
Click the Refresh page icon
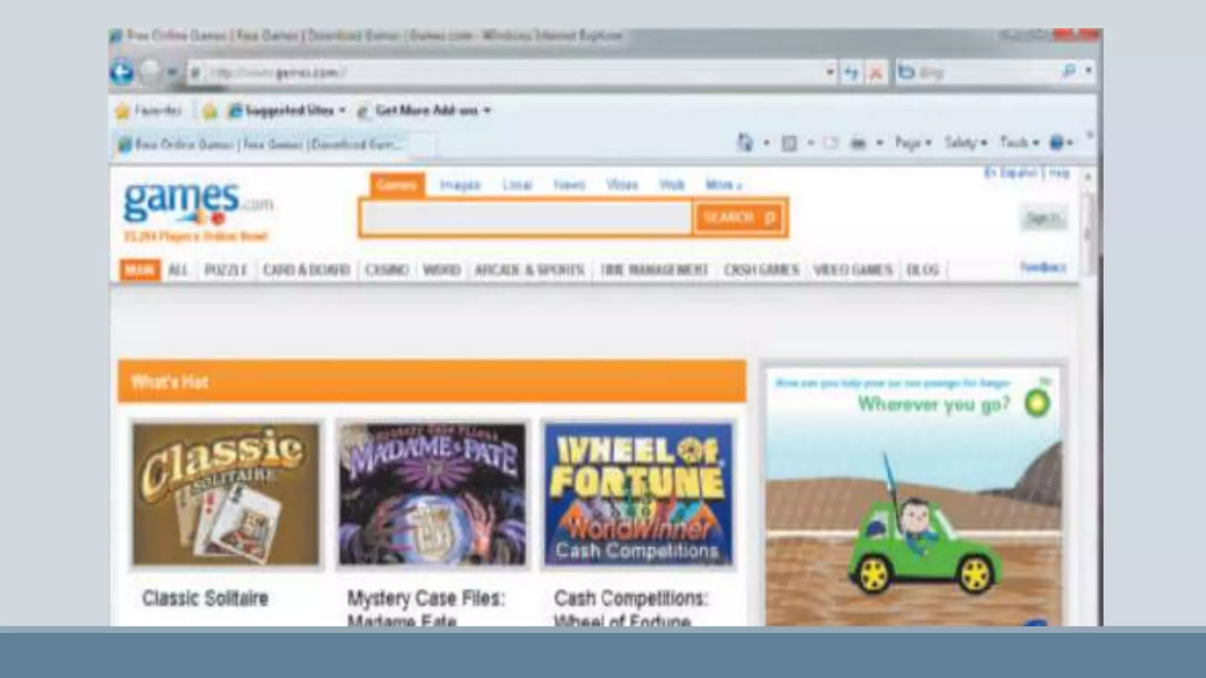coord(851,72)
